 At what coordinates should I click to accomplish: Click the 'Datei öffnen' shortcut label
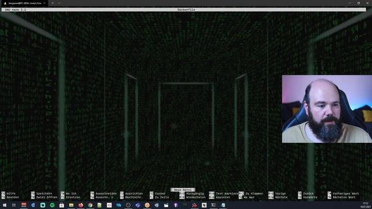point(46,197)
